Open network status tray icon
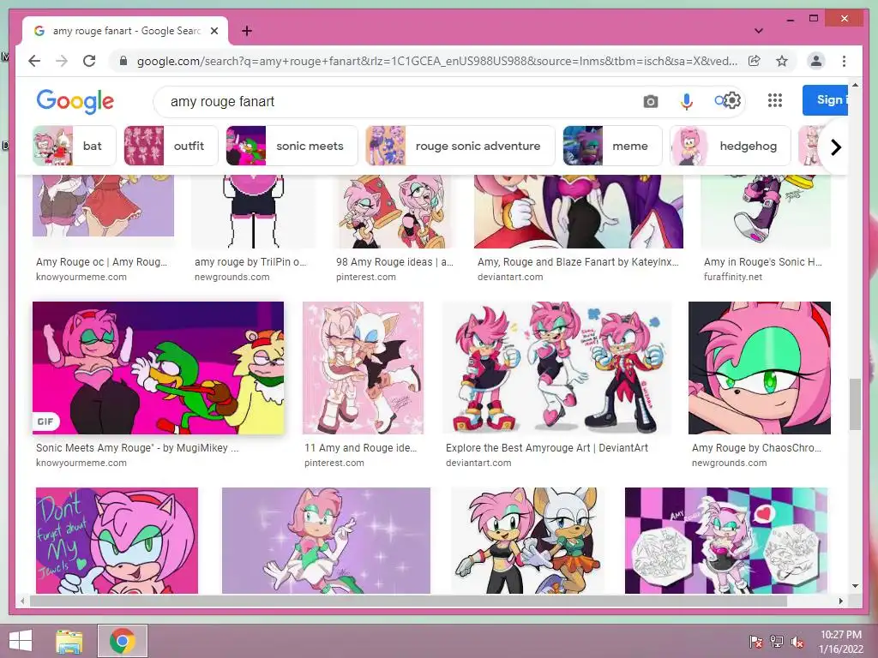This screenshot has width=878, height=658. point(777,642)
